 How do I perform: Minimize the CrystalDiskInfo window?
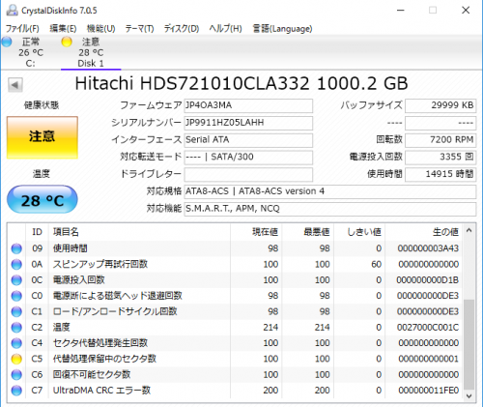401,11
